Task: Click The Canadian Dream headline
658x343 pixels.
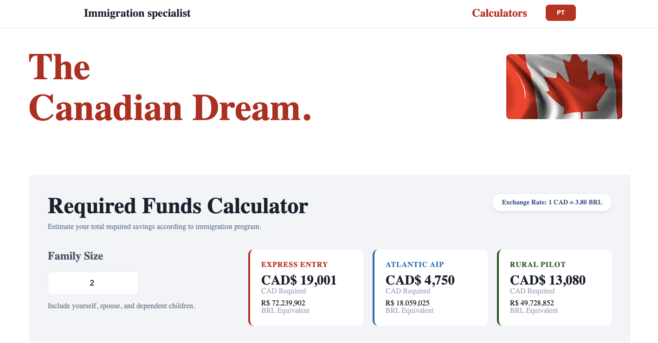Action: [170, 88]
